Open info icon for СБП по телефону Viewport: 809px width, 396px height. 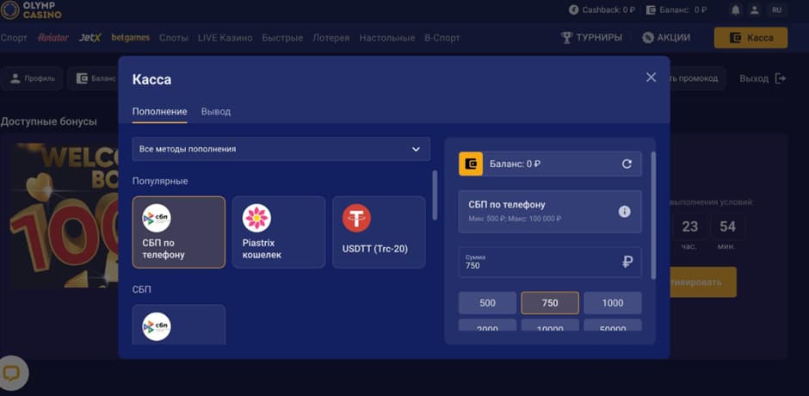pyautogui.click(x=625, y=212)
